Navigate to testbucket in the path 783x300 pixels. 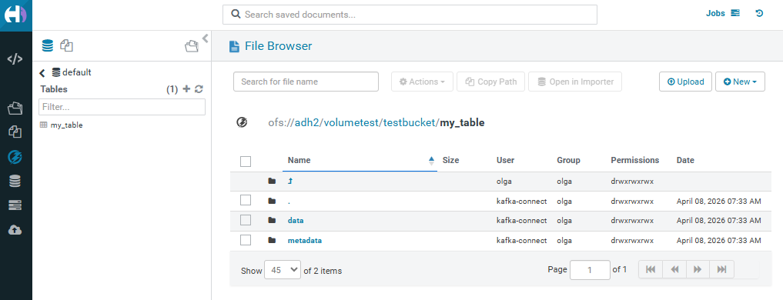coord(409,122)
